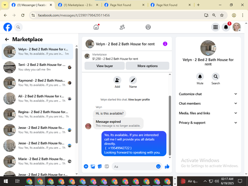
Task: Click the Facebook search magnifier icon
Action: pyautogui.click(x=18, y=27)
